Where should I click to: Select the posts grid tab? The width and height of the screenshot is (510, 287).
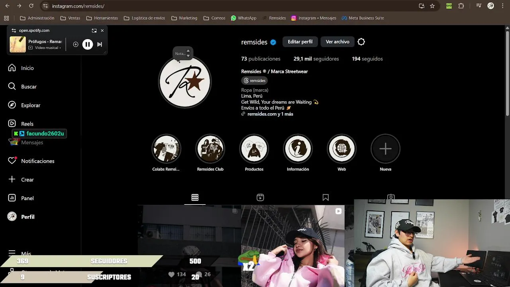[x=195, y=197]
